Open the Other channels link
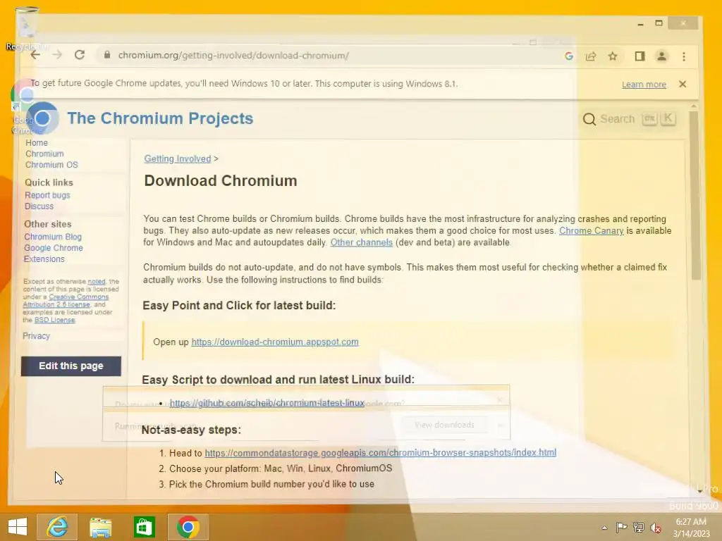The width and height of the screenshot is (722, 541). tap(362, 242)
